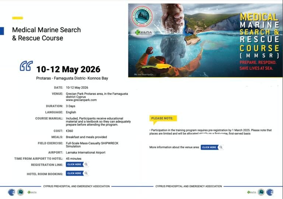Click the 'COURSE MANUAL:' field label

49,118
